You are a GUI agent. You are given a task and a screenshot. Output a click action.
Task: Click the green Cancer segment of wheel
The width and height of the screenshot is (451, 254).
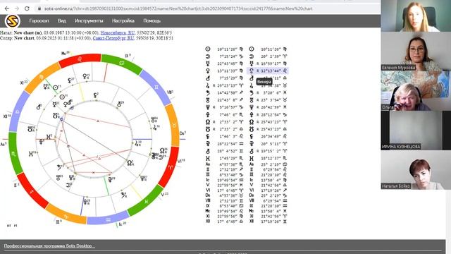pyautogui.click(x=122, y=63)
